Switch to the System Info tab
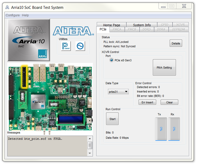The width and height of the screenshot is (199, 166). coord(142,25)
